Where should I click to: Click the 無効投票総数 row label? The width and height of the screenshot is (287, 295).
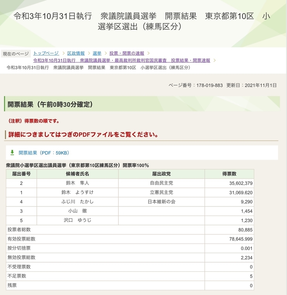click(21, 257)
